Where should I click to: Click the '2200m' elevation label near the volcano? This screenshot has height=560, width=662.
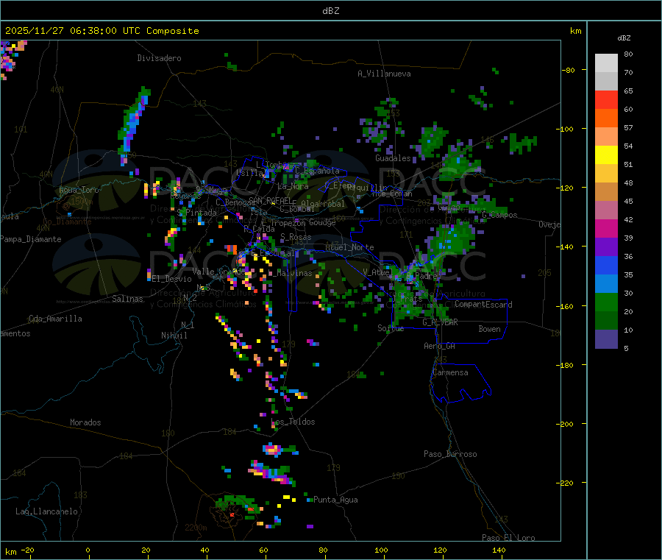point(196,528)
